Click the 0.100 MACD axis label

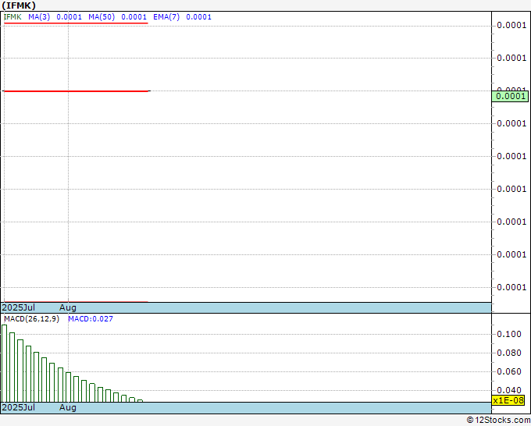[x=509, y=334]
